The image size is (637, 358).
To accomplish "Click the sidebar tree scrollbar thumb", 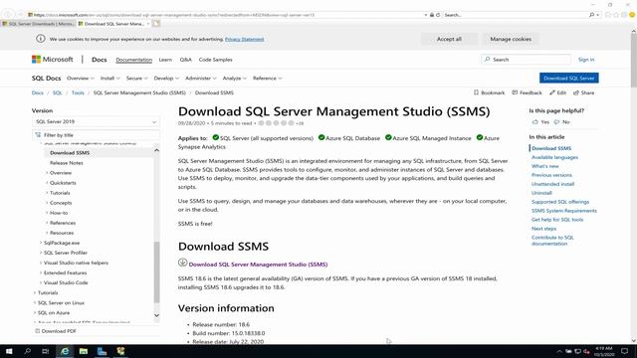I will pyautogui.click(x=157, y=271).
